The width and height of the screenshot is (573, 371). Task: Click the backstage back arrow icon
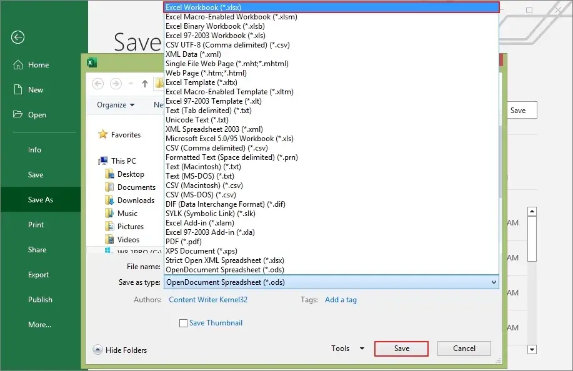17,37
